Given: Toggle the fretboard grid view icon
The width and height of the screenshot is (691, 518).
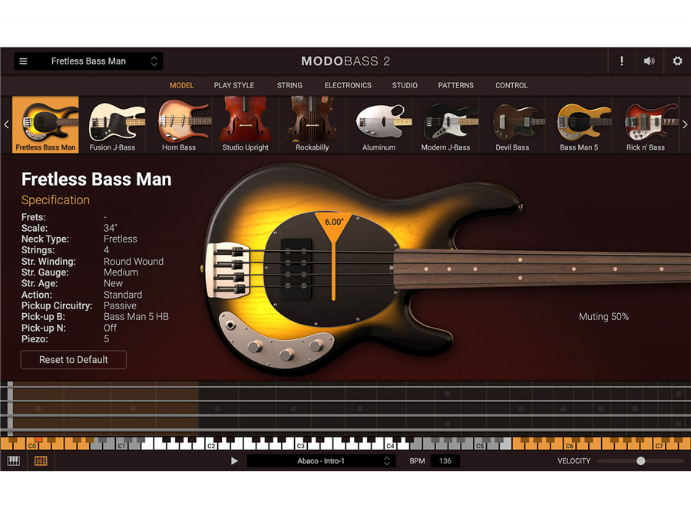Looking at the screenshot, I should (x=41, y=461).
